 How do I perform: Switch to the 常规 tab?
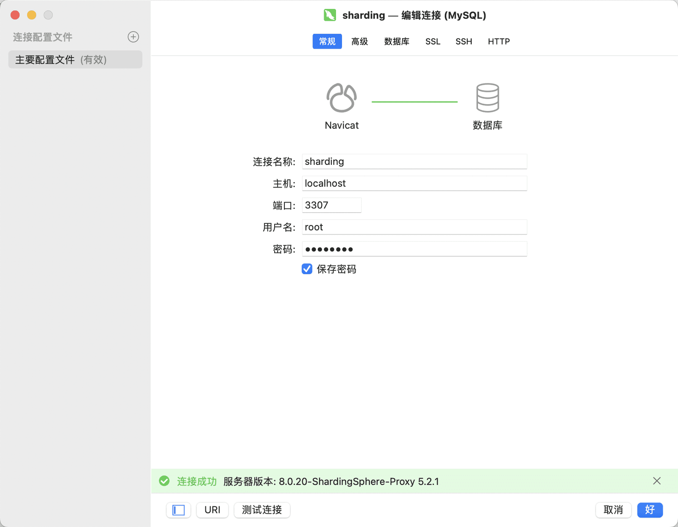327,42
